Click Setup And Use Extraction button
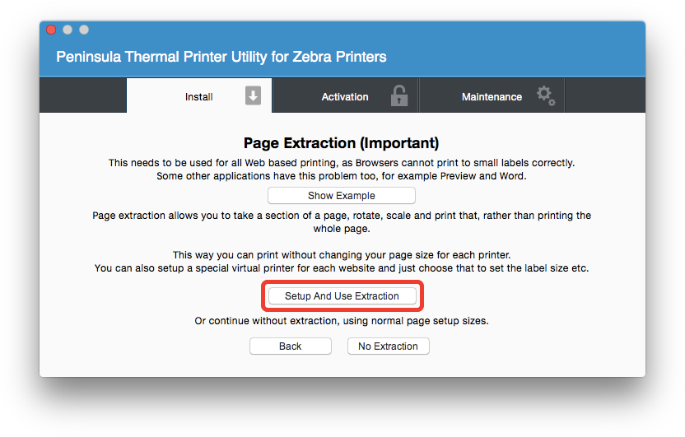The width and height of the screenshot is (685, 437). 342,295
